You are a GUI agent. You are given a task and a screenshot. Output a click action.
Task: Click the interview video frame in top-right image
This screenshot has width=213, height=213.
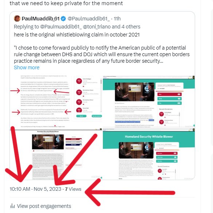click(x=135, y=92)
